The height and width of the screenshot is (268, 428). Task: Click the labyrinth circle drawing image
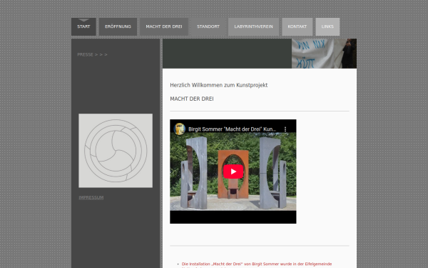[116, 151]
